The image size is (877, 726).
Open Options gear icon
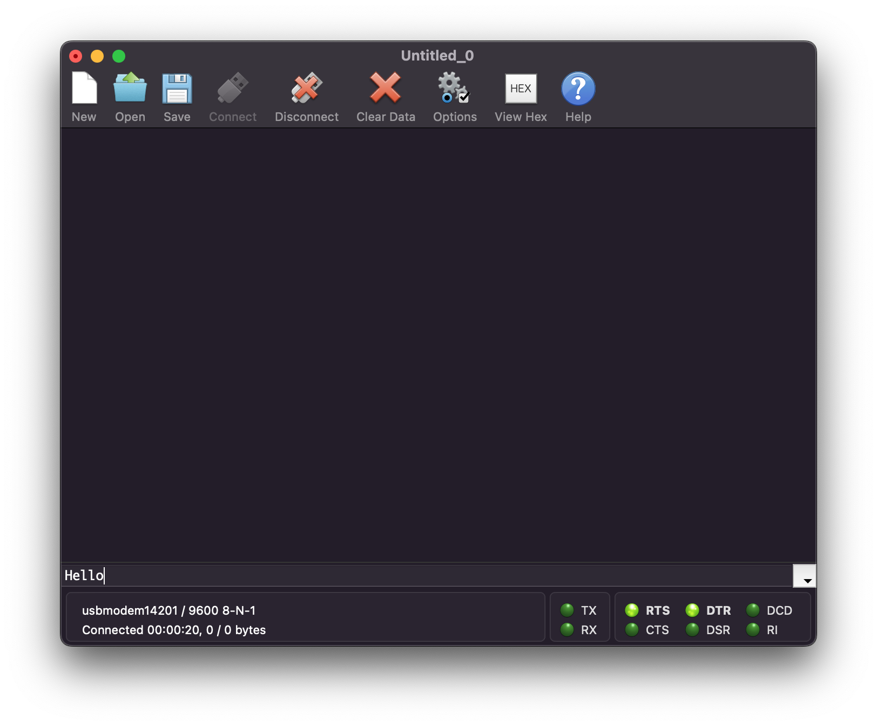pos(454,88)
